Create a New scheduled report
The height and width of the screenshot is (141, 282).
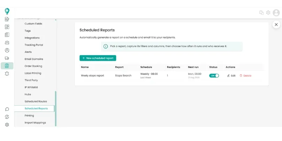click(98, 58)
